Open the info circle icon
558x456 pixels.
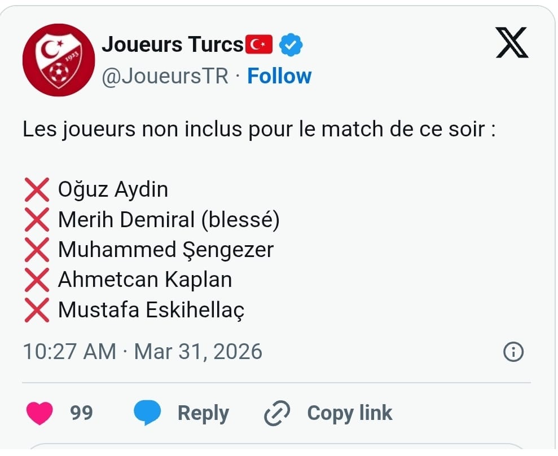[513, 352]
